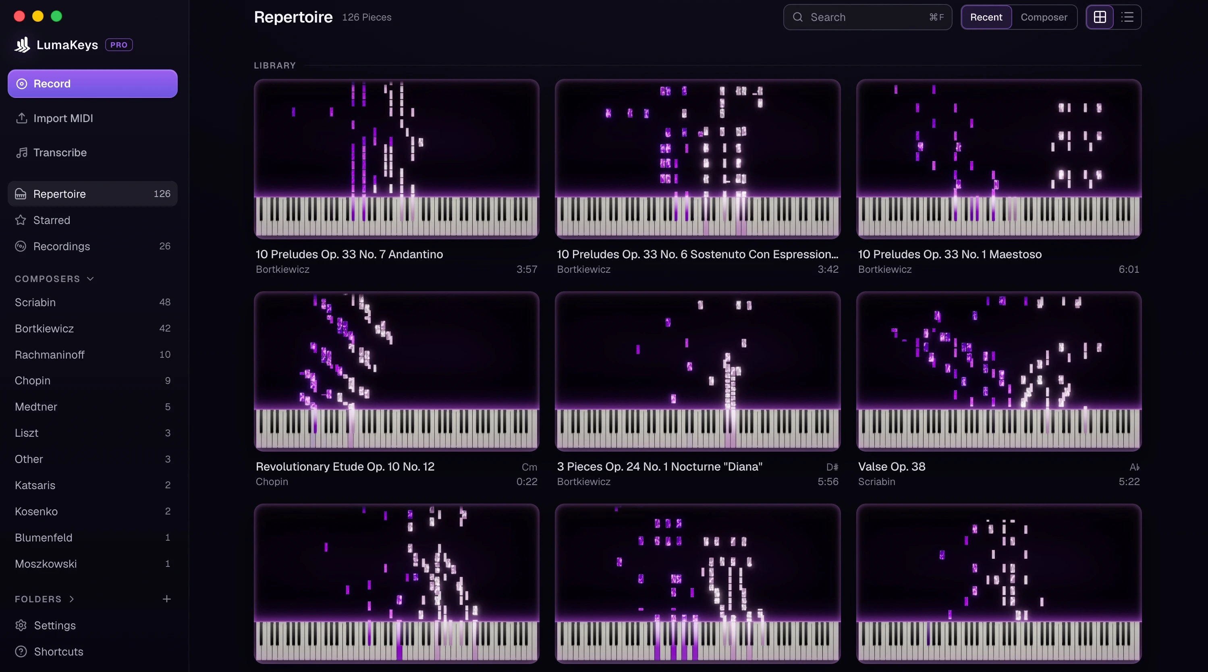Choose Liszt from the composers list

92,433
